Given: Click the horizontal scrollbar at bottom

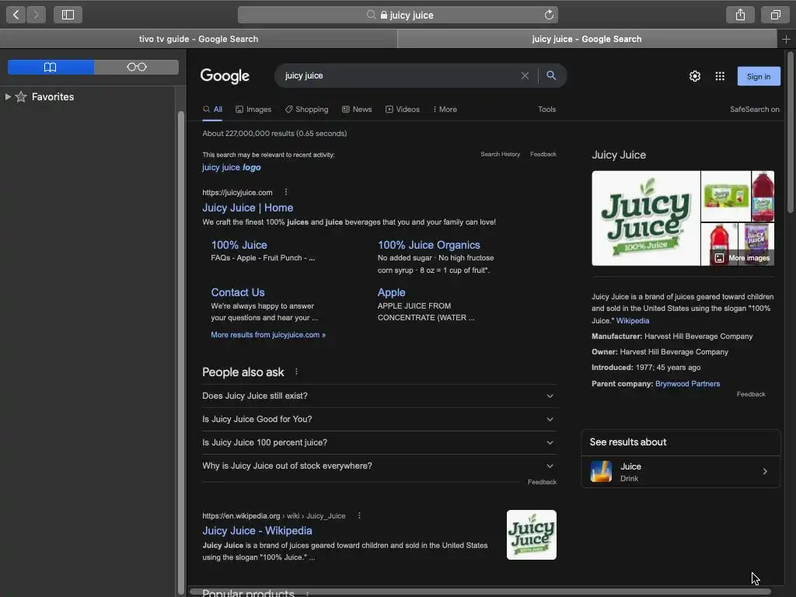Looking at the screenshot, I should coord(480,592).
